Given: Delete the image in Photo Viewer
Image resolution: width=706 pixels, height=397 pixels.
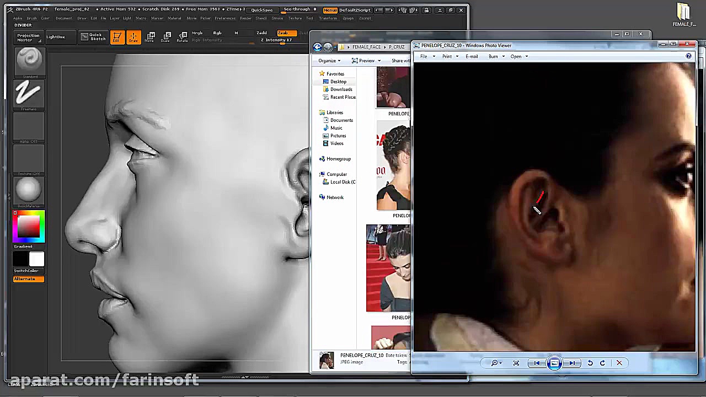Looking at the screenshot, I should [619, 363].
